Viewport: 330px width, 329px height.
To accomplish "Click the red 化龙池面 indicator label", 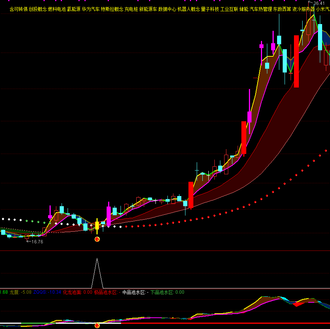I will point(72,292).
